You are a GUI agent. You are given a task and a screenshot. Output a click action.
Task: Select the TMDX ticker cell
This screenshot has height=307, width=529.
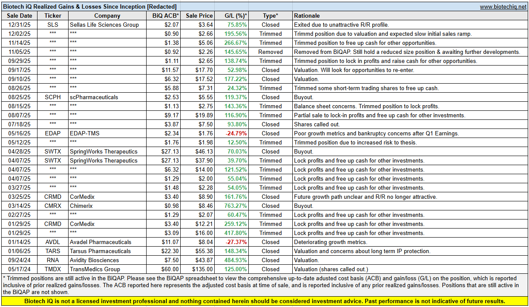(53, 269)
